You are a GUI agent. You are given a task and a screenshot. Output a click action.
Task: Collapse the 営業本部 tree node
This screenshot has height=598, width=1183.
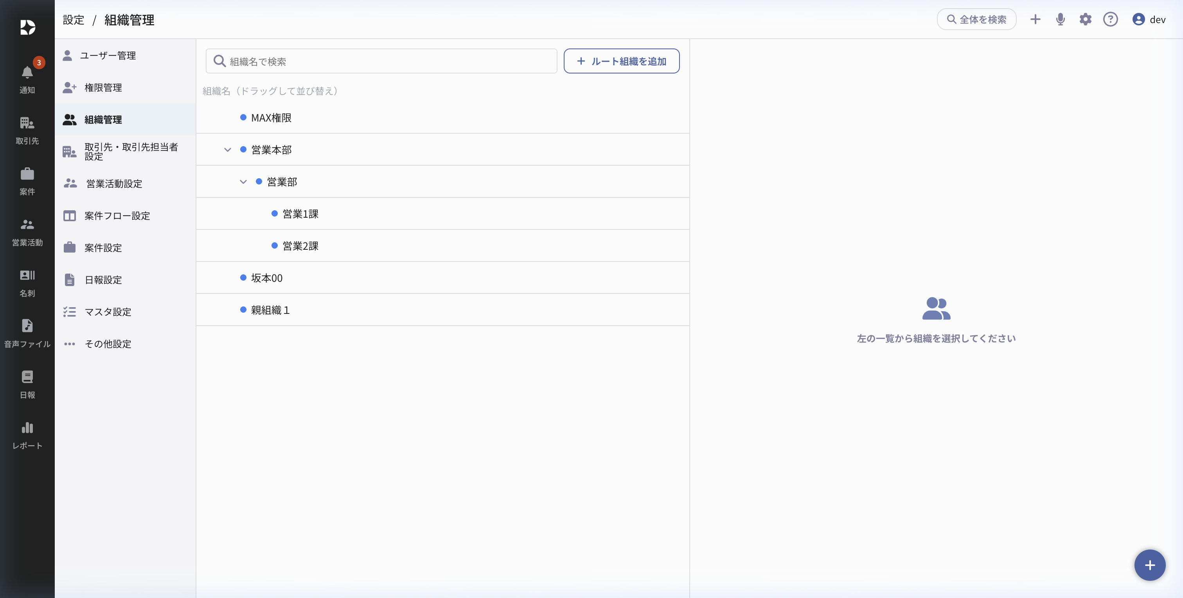tap(227, 150)
